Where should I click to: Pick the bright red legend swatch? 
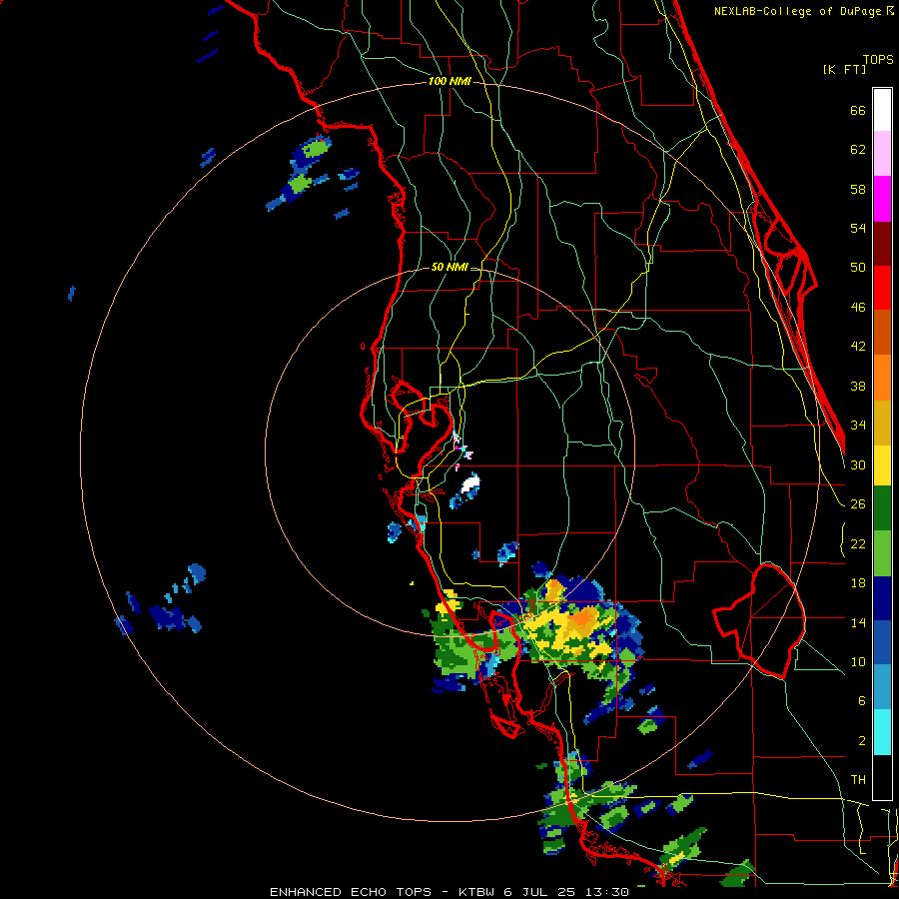882,288
